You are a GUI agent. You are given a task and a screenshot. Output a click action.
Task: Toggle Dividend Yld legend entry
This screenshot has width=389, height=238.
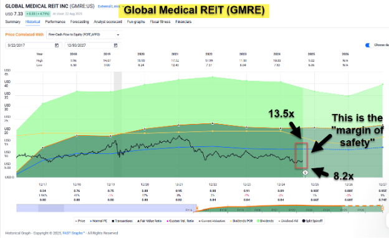288,221
